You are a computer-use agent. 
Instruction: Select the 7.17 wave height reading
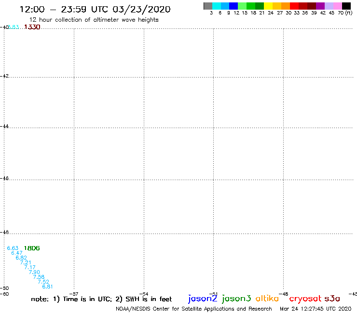30,267
